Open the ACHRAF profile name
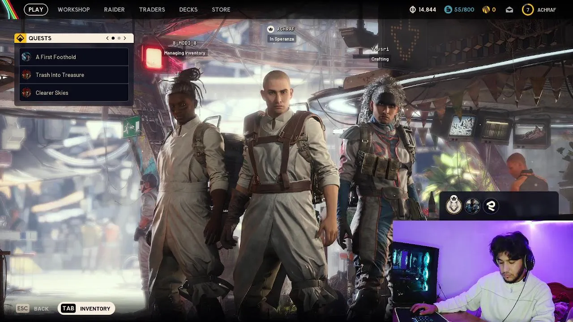Screen dimensions: 573x322 point(547,9)
